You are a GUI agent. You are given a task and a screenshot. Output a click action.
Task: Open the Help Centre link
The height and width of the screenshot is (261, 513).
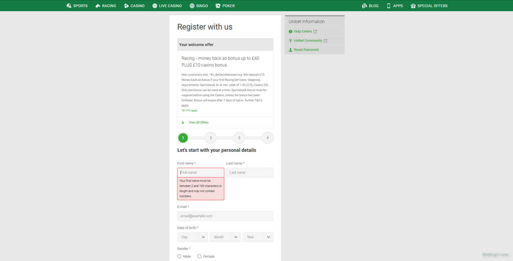coord(303,32)
